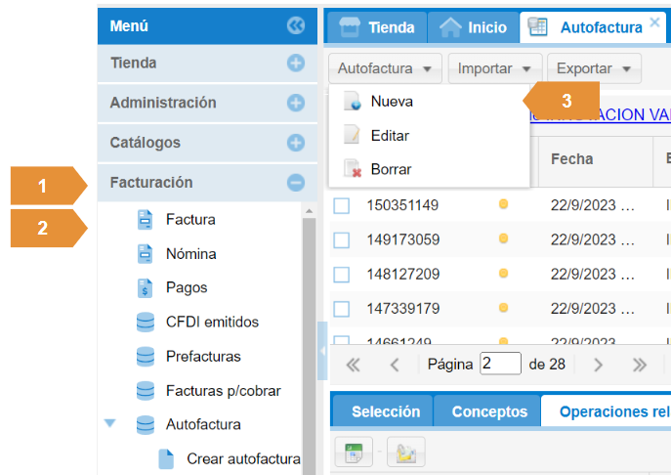
Task: Open the Exportar dropdown
Action: click(x=594, y=69)
